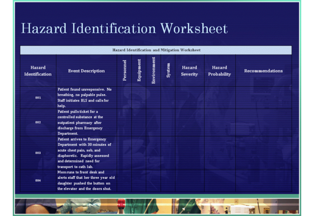Image resolution: width=314 pixels, height=216 pixels.
Task: Click hazard ID cell 003
Action: coord(38,153)
